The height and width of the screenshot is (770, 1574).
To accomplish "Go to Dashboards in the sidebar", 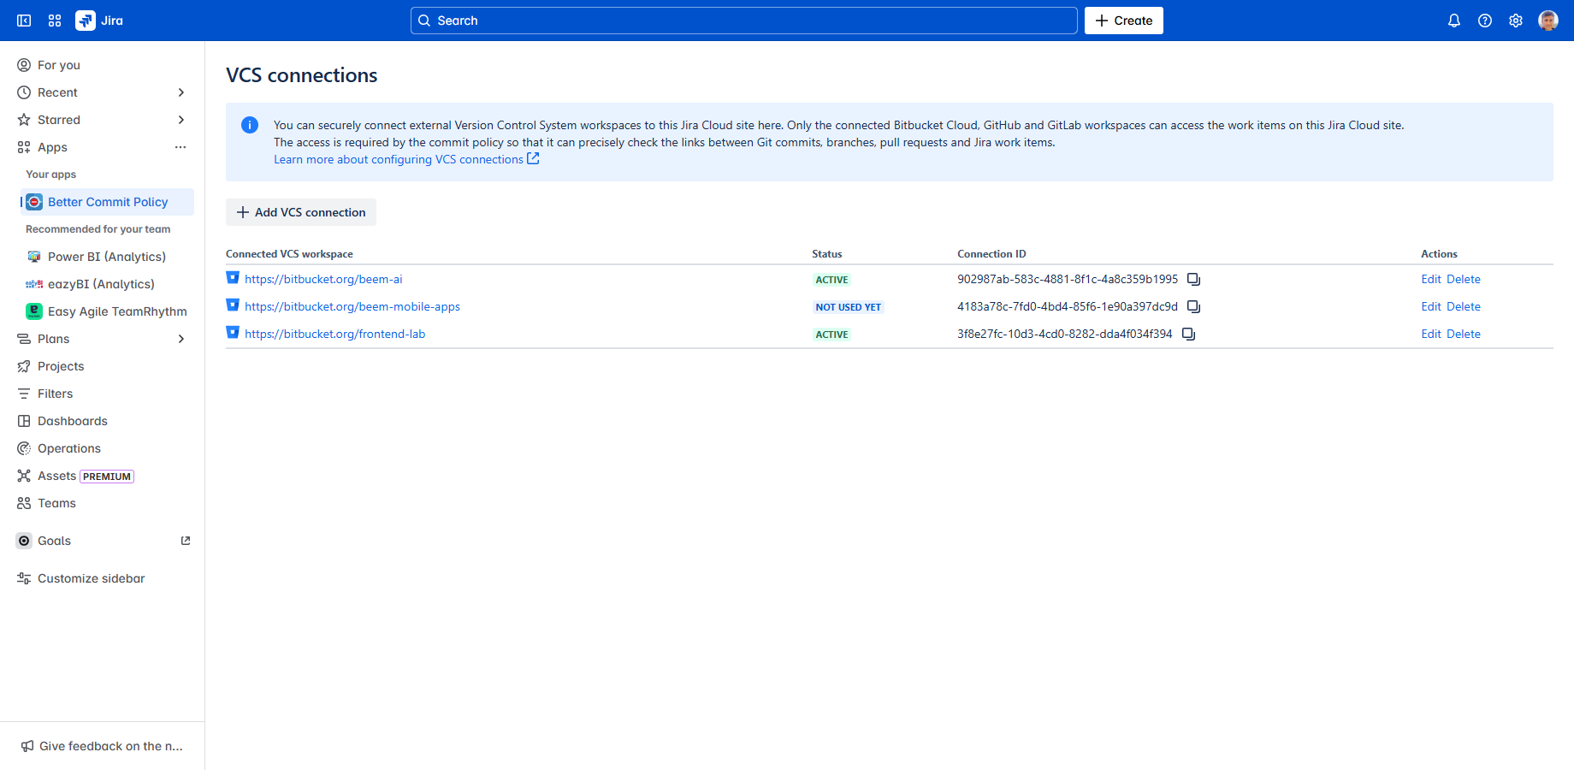I will (73, 421).
